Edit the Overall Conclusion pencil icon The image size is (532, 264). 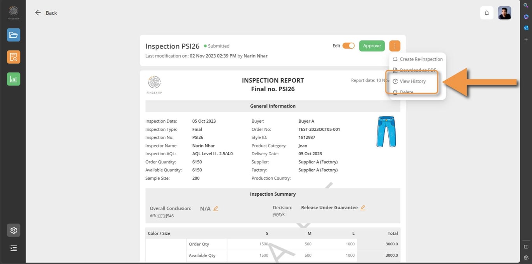pyautogui.click(x=216, y=208)
